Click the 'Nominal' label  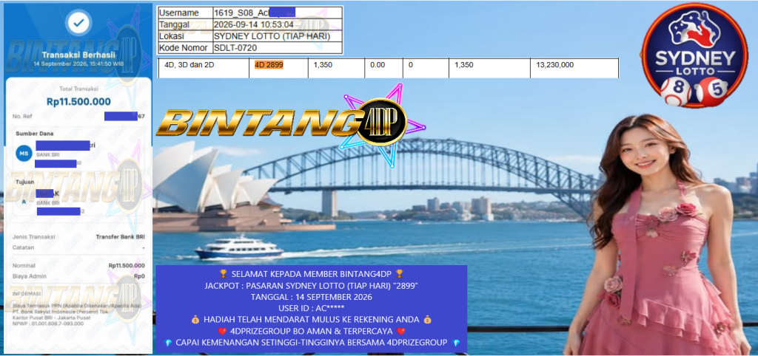(x=24, y=265)
